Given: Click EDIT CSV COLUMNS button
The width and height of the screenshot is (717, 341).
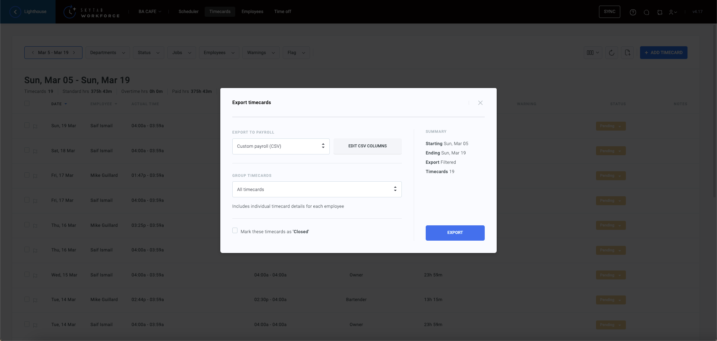Looking at the screenshot, I should pos(367,146).
